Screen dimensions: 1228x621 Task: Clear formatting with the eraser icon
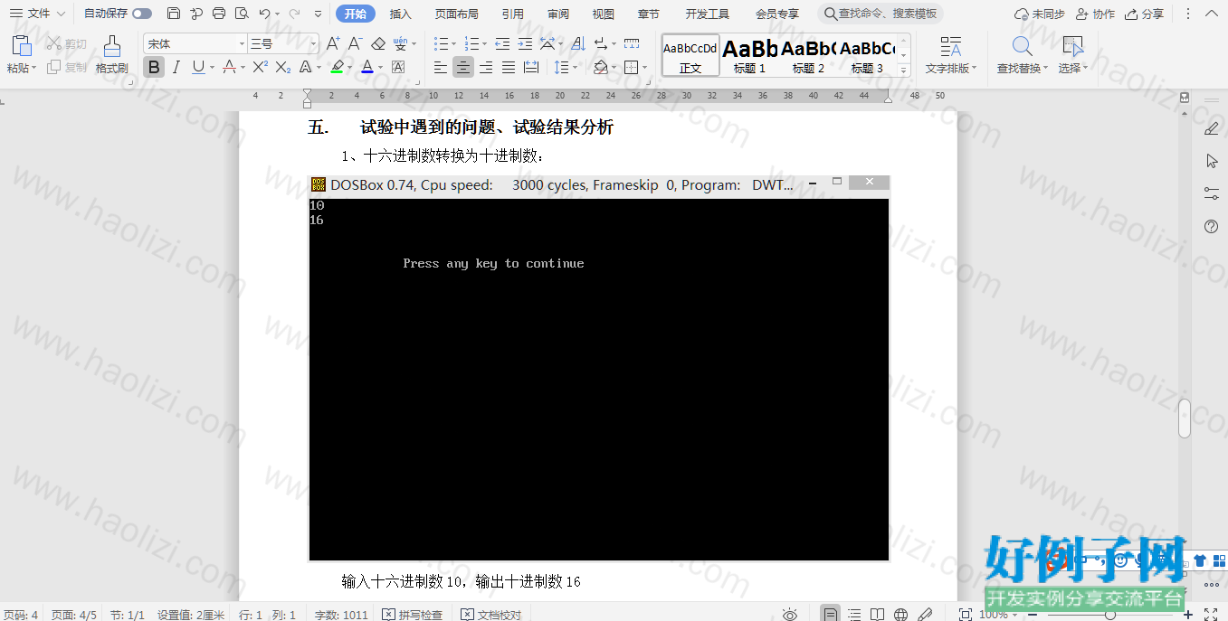(x=378, y=43)
